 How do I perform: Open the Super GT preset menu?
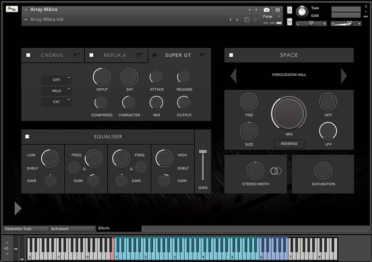[203, 55]
